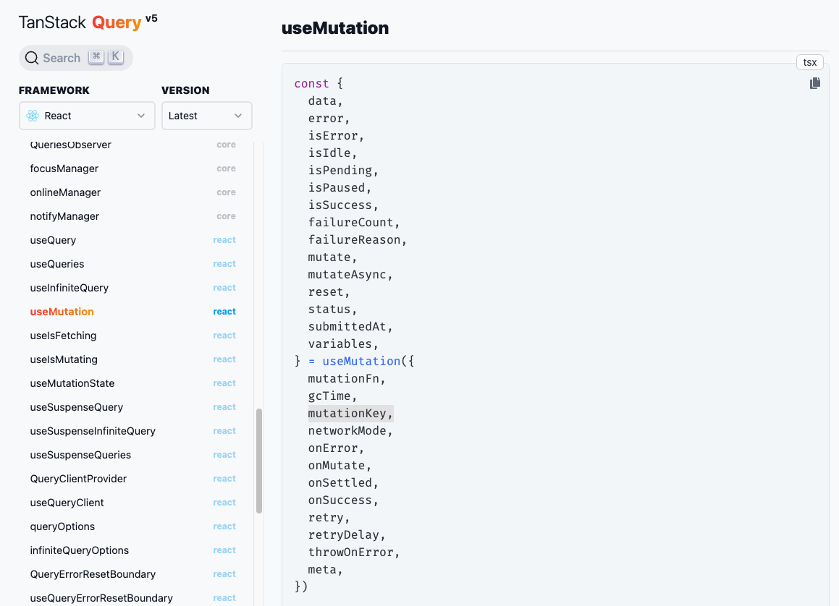Image resolution: width=839 pixels, height=606 pixels.
Task: Click the const keyword in code
Action: coord(311,83)
